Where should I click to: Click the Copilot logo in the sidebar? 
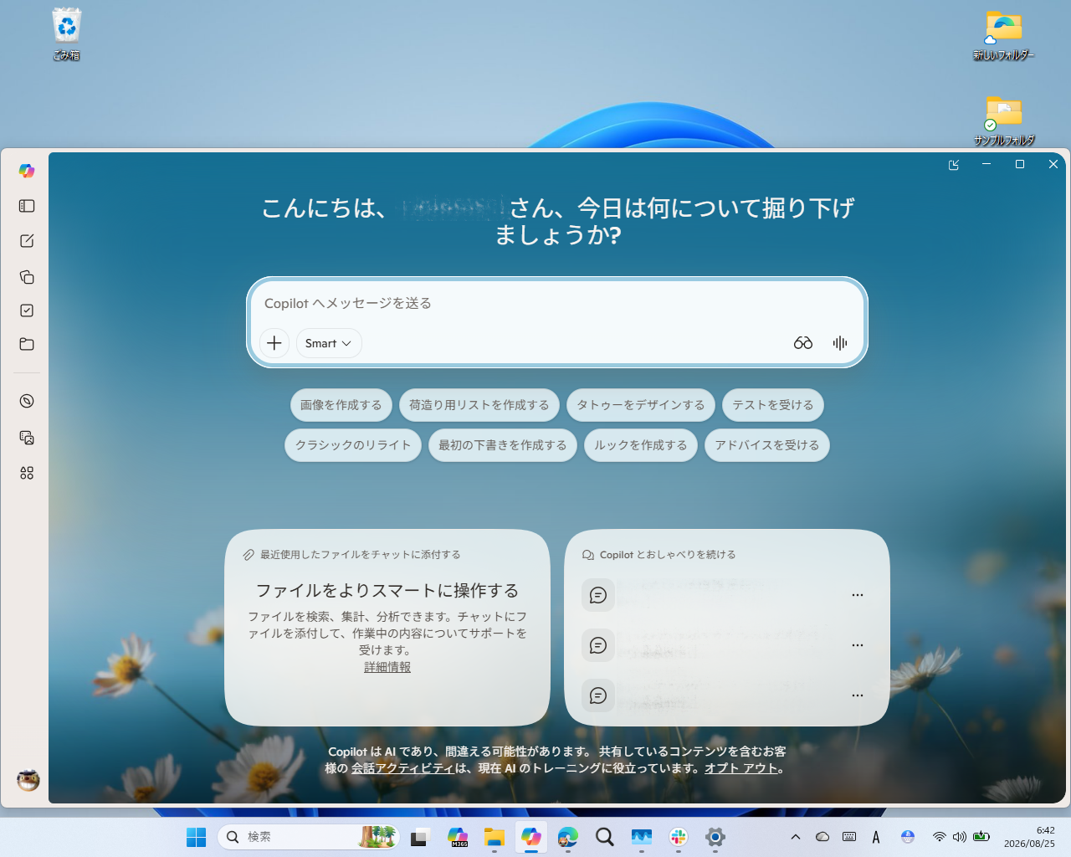click(x=27, y=171)
